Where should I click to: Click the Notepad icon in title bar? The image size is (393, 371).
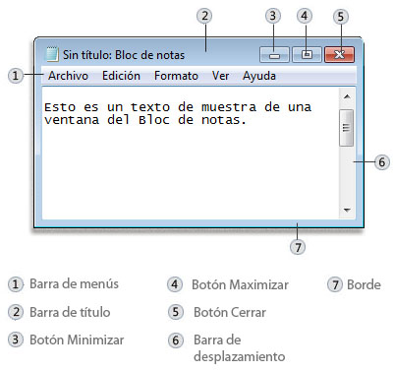click(52, 54)
